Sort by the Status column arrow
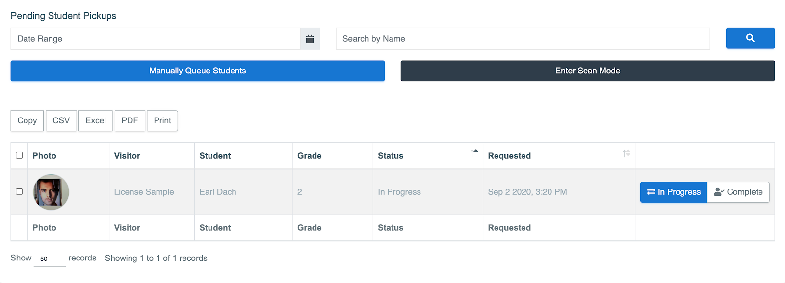Screen dimensions: 785x283 point(474,153)
